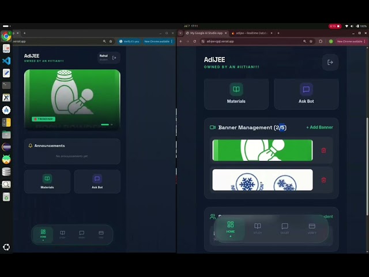Click New Chrome available button in right window

pos(350,42)
